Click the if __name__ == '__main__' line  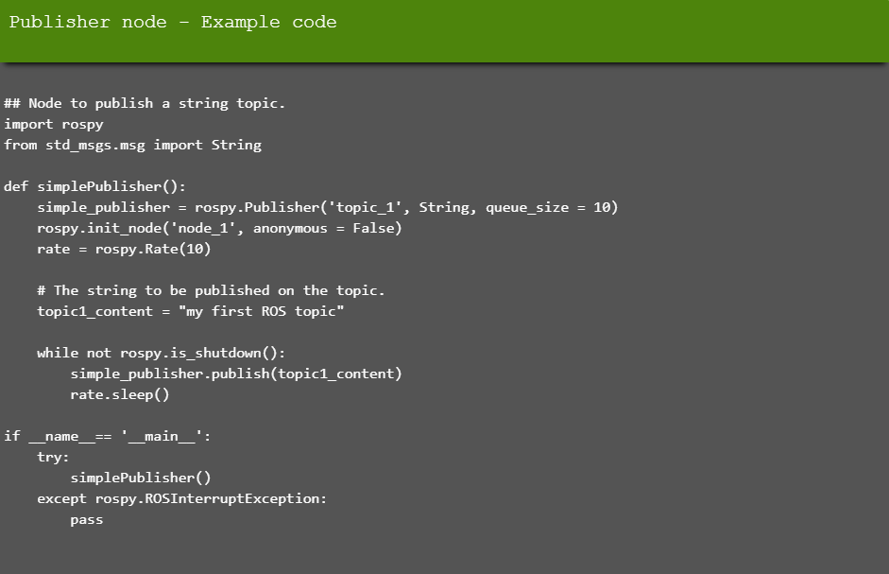[x=107, y=437]
